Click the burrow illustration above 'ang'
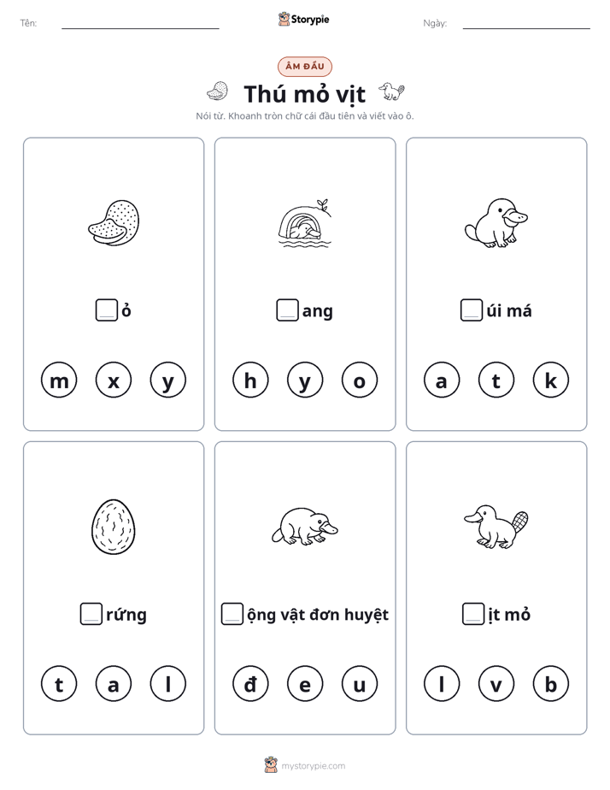Viewport: 610px width, 790px height. pyautogui.click(x=305, y=222)
